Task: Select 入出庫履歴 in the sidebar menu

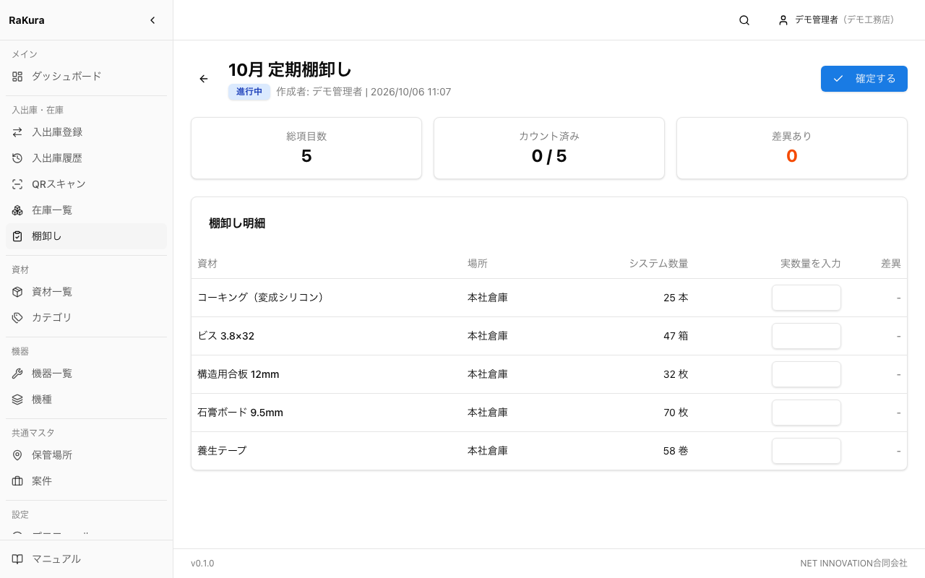Action: [86, 158]
